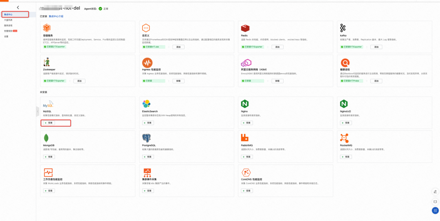Click the RabbitMQ logo icon
This screenshot has width=440, height=221.
pos(245,138)
